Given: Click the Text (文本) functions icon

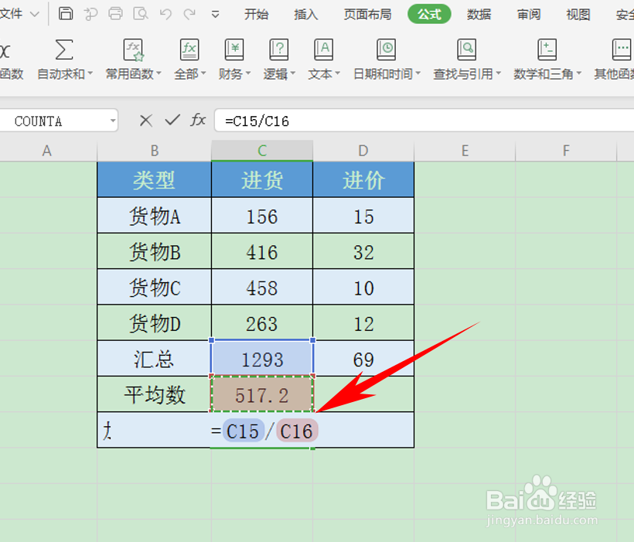Looking at the screenshot, I should tap(324, 49).
